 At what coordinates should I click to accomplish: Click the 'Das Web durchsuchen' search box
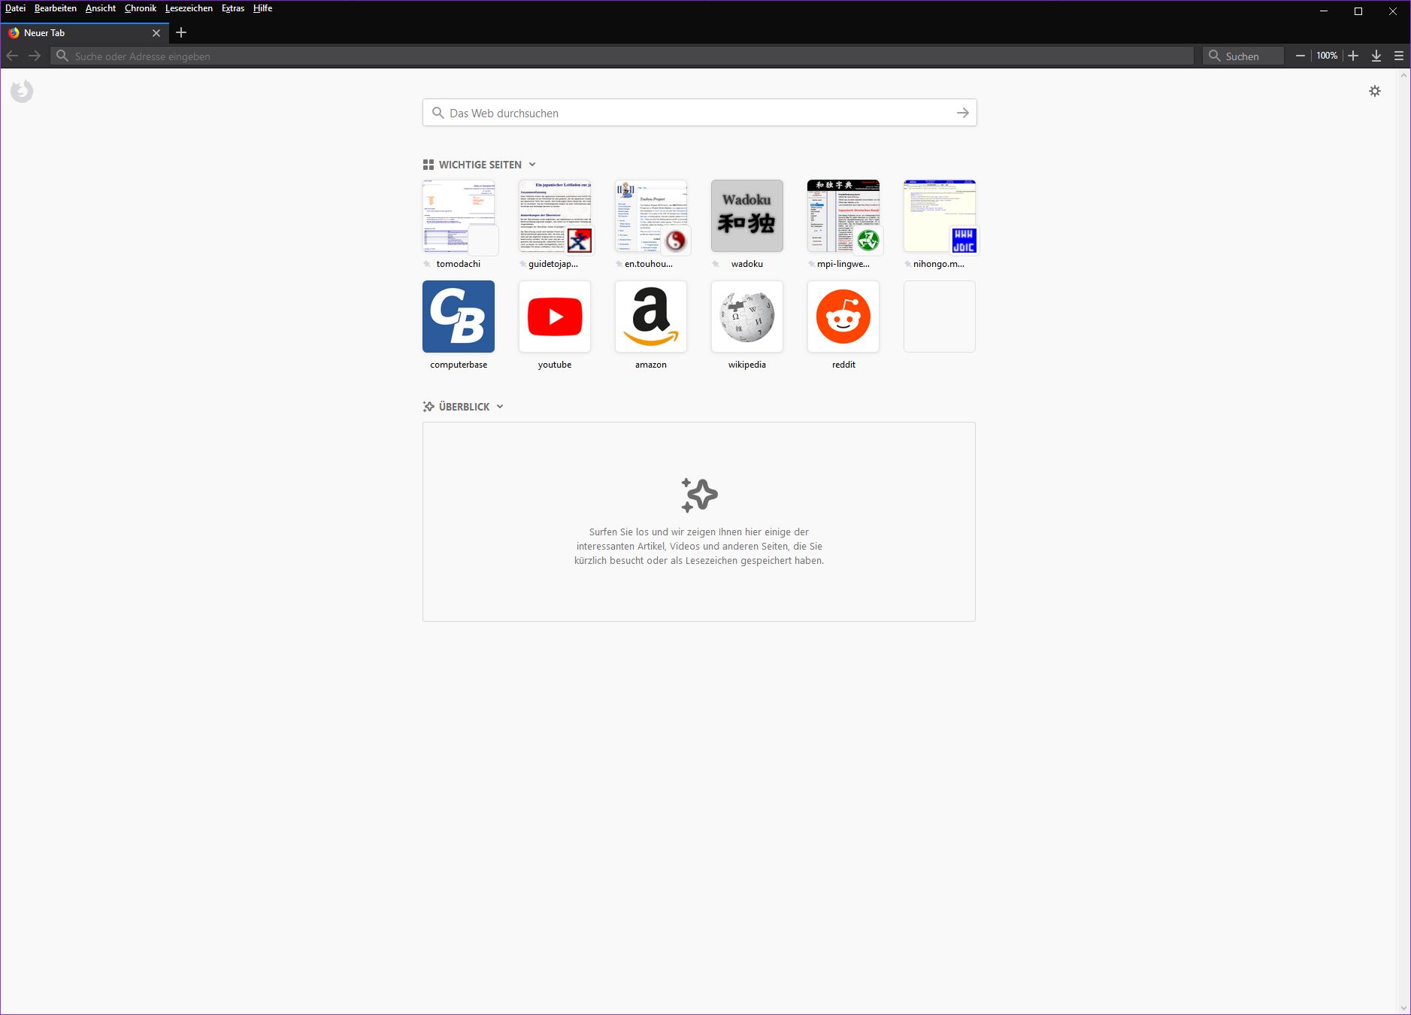(x=699, y=113)
